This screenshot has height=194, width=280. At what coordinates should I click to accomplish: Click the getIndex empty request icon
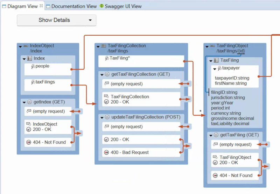[x=29, y=111]
